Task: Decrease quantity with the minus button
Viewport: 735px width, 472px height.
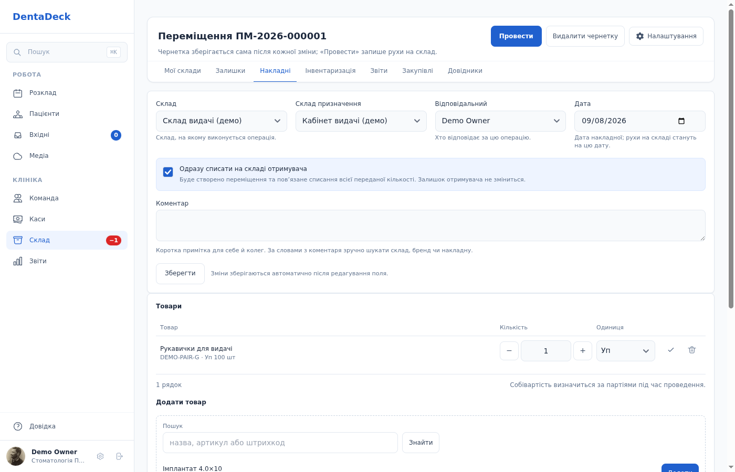Action: tap(509, 351)
